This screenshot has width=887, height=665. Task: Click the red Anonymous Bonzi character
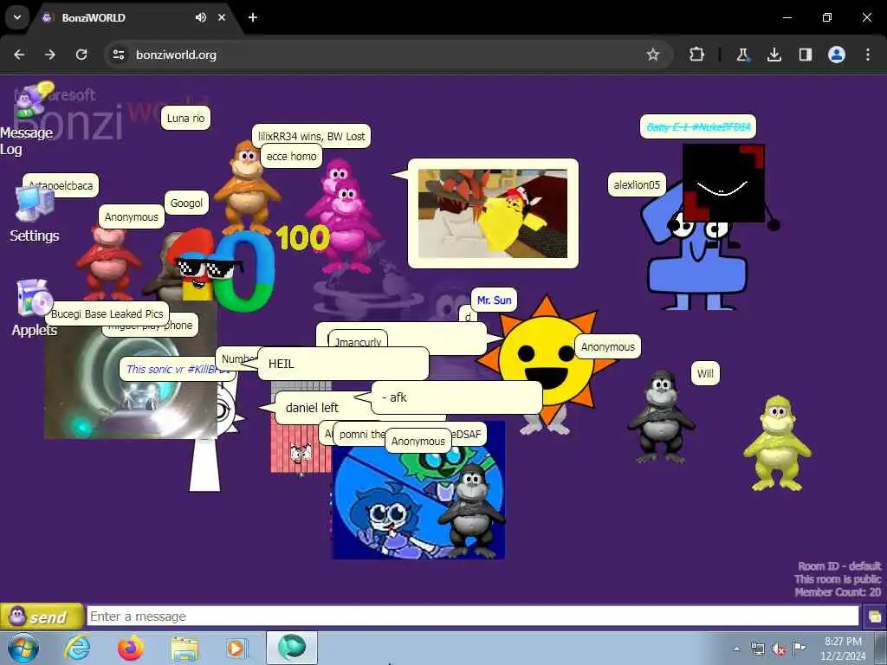107,262
